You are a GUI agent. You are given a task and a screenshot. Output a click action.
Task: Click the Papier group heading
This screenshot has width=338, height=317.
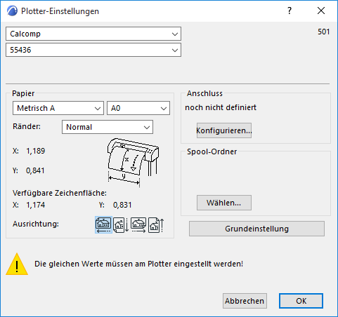[23, 93]
